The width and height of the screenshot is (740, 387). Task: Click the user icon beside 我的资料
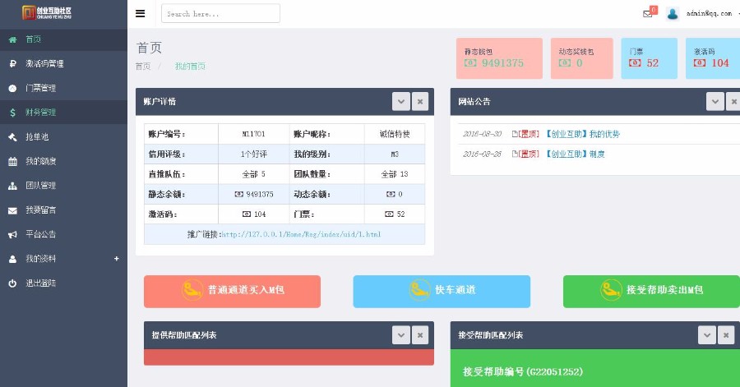(x=12, y=259)
